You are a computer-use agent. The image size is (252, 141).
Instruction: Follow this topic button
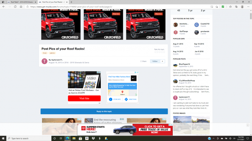pos(155,61)
